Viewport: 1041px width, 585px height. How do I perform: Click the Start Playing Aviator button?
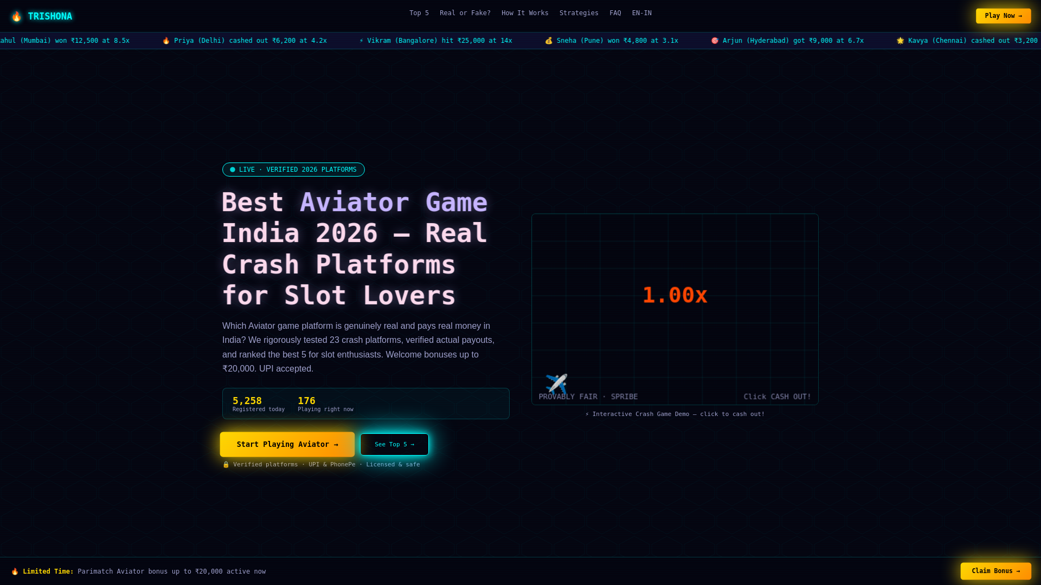point(287,444)
